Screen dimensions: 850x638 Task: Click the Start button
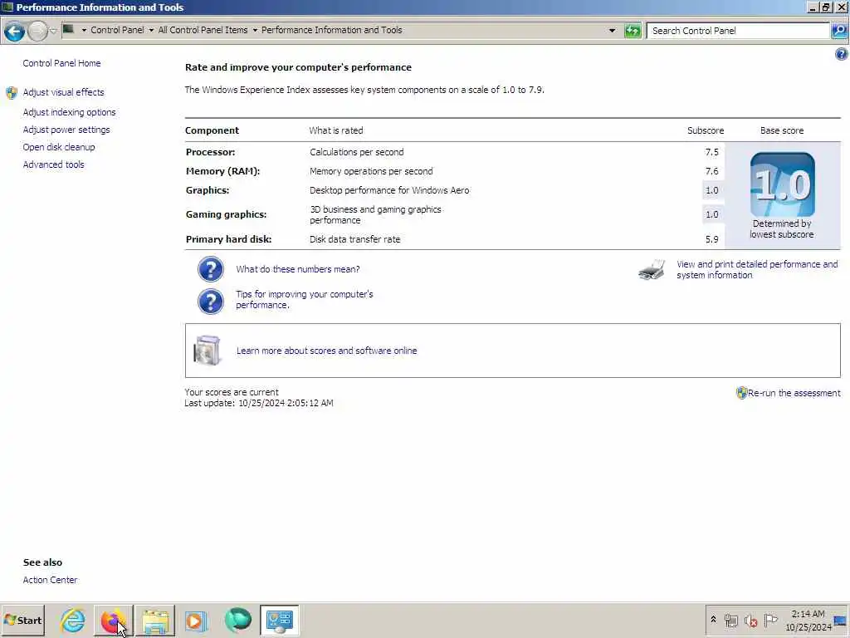[22, 620]
